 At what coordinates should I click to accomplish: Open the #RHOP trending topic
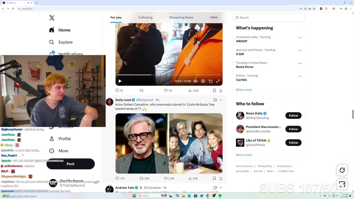coord(242,41)
